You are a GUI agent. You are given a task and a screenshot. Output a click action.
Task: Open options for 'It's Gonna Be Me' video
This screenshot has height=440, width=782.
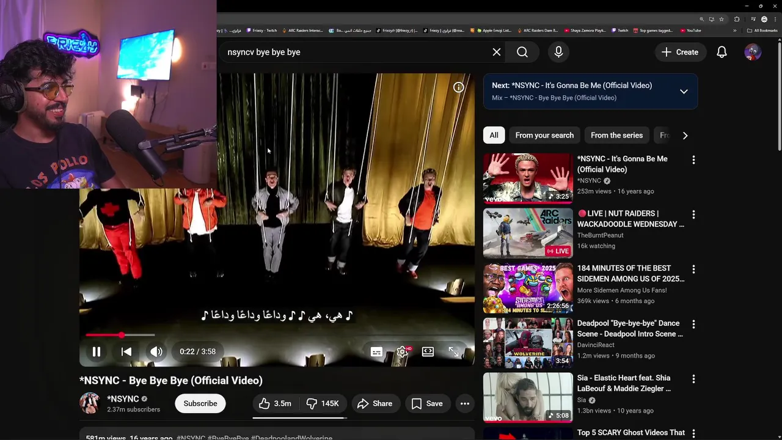click(693, 160)
